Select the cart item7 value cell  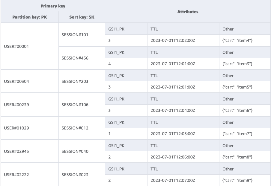coord(237,134)
